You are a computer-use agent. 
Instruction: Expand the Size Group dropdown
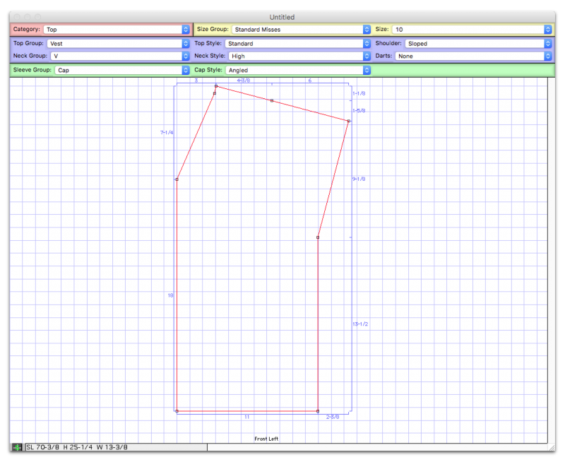[301, 30]
